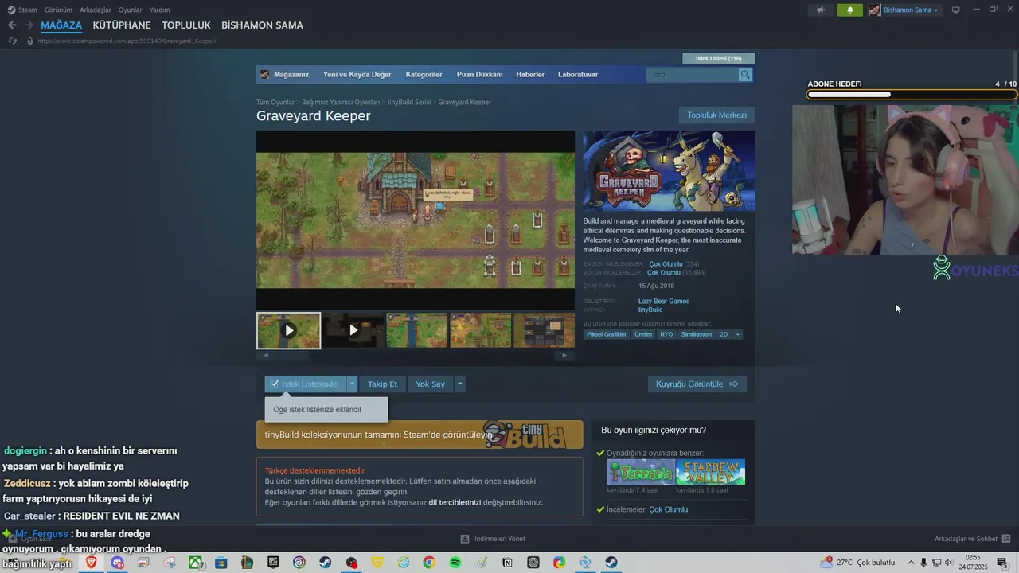The width and height of the screenshot is (1019, 573).
Task: Play the first trailer thumbnail
Action: click(289, 330)
